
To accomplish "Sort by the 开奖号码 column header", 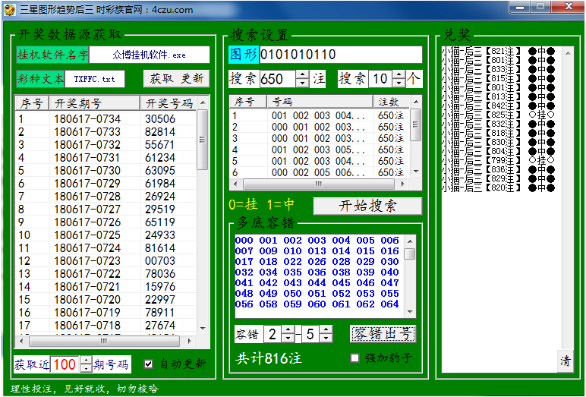I will coord(169,103).
